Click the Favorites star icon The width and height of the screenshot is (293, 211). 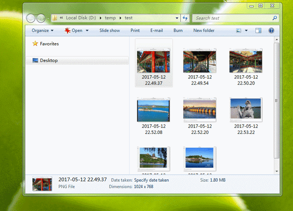[x=35, y=44]
